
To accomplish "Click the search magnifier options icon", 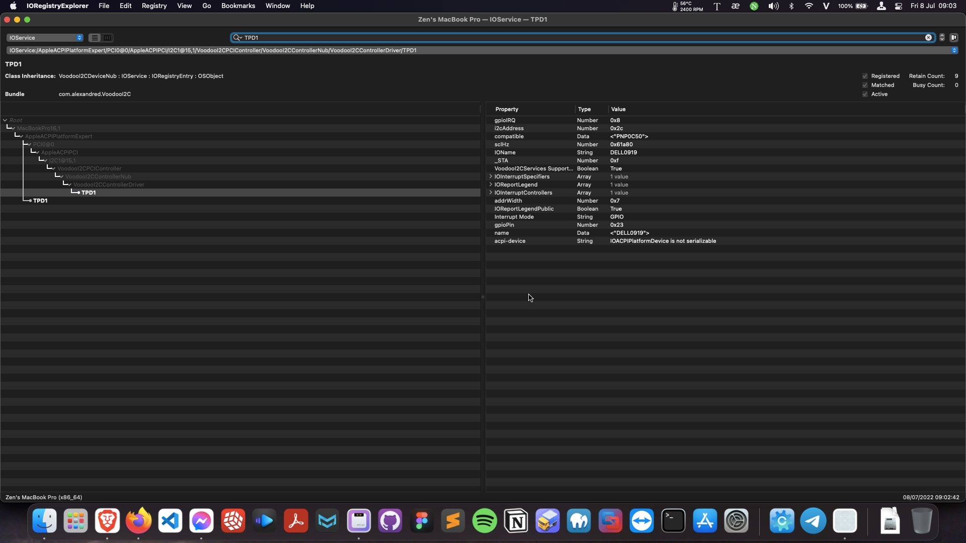I will (x=237, y=38).
